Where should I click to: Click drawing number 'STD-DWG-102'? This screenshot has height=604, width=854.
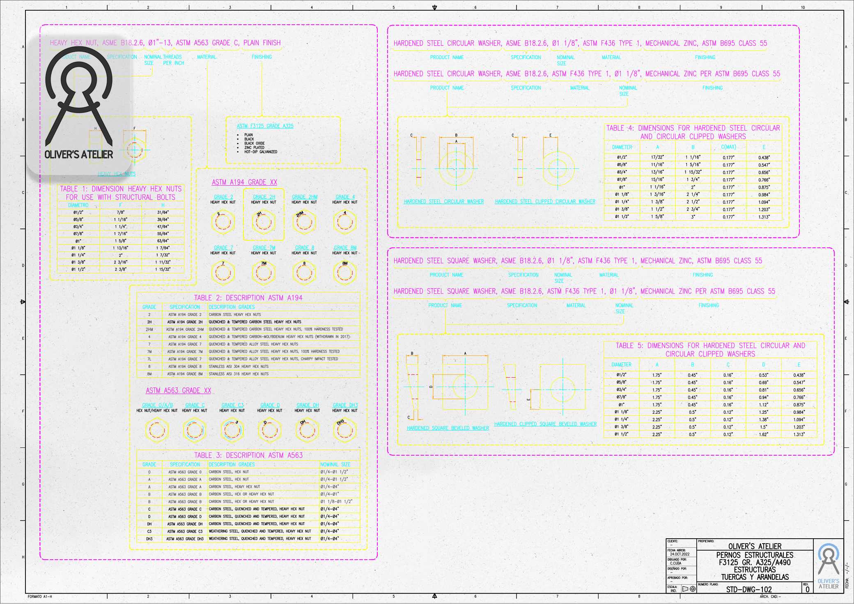749,589
